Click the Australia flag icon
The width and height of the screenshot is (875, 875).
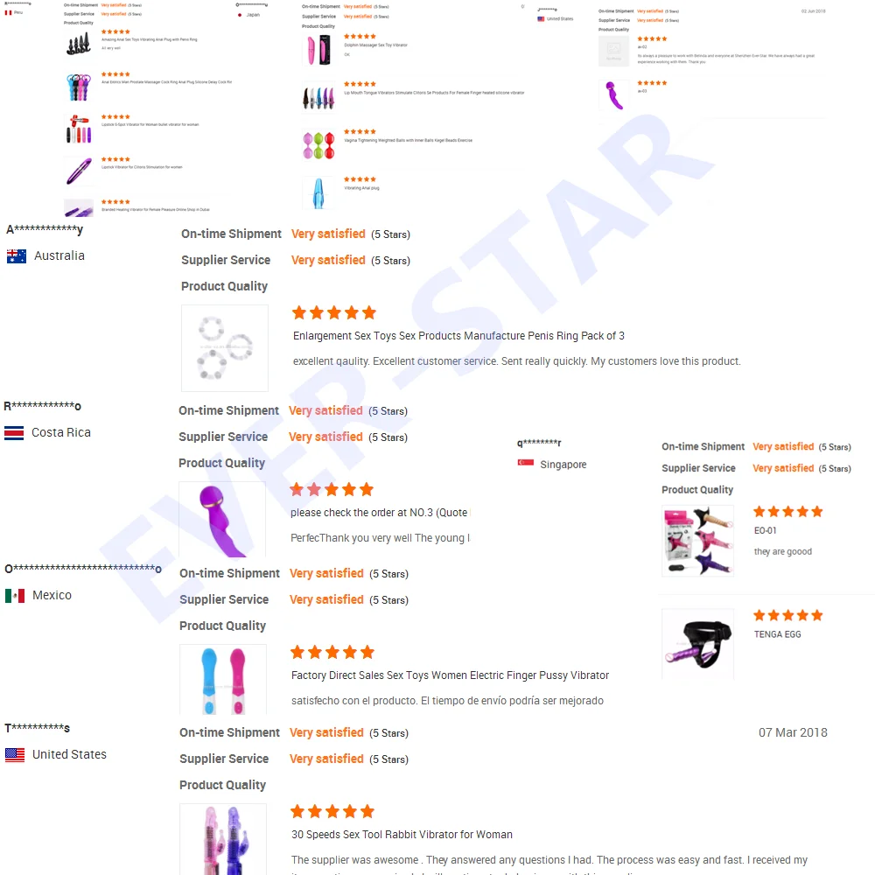pyautogui.click(x=16, y=256)
